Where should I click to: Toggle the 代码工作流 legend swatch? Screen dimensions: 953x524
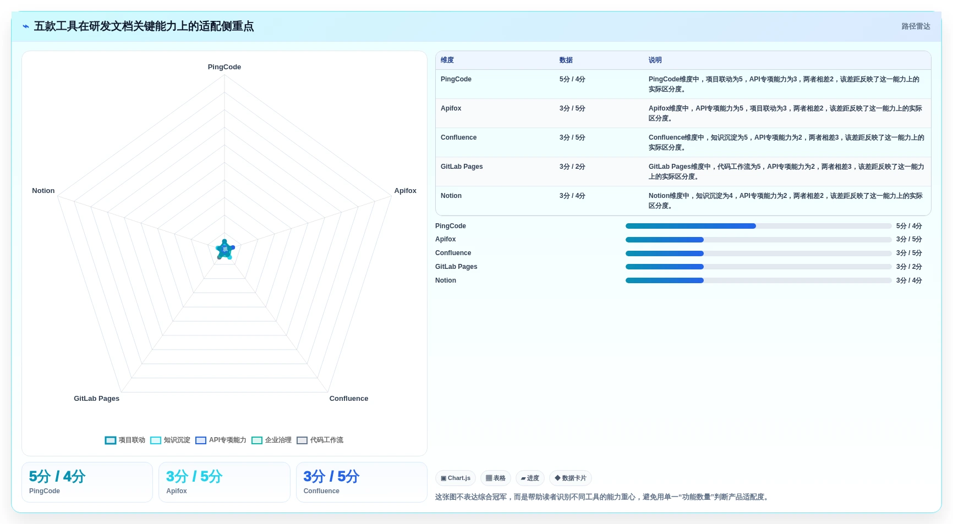pyautogui.click(x=302, y=440)
